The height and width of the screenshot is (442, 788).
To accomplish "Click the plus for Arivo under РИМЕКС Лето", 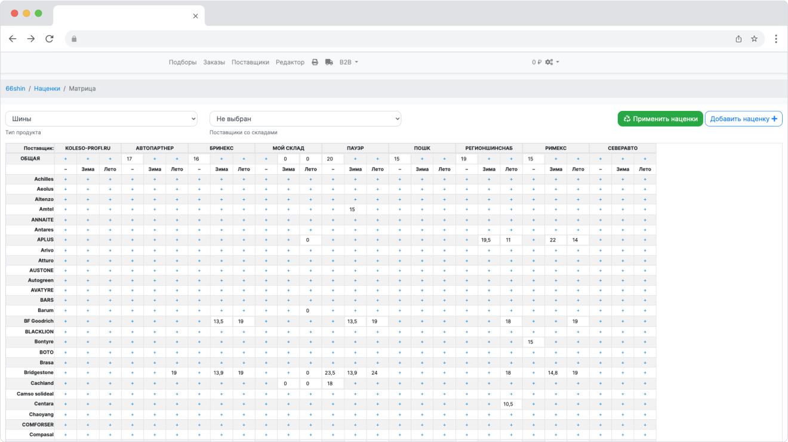I will [x=578, y=251].
